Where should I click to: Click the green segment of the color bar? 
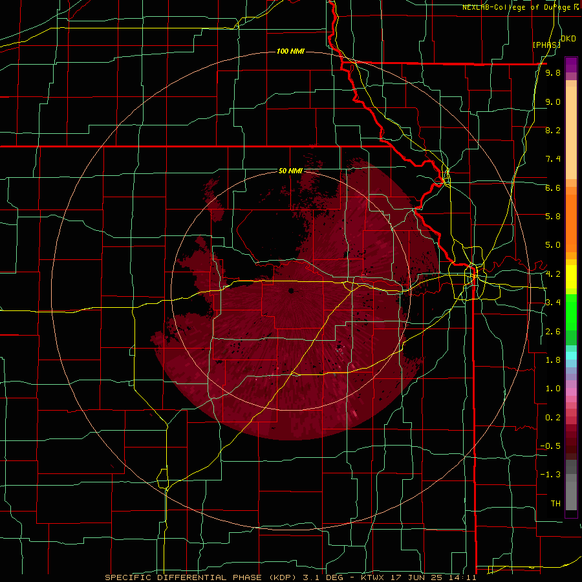[x=571, y=312]
